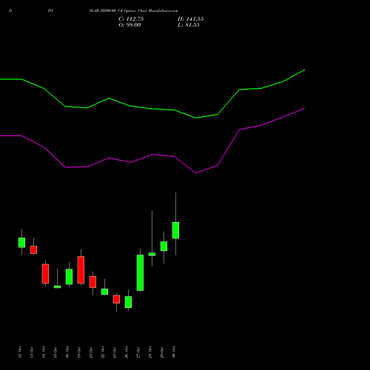Click the magenta lower band line
The image size is (370, 370).
152,155
